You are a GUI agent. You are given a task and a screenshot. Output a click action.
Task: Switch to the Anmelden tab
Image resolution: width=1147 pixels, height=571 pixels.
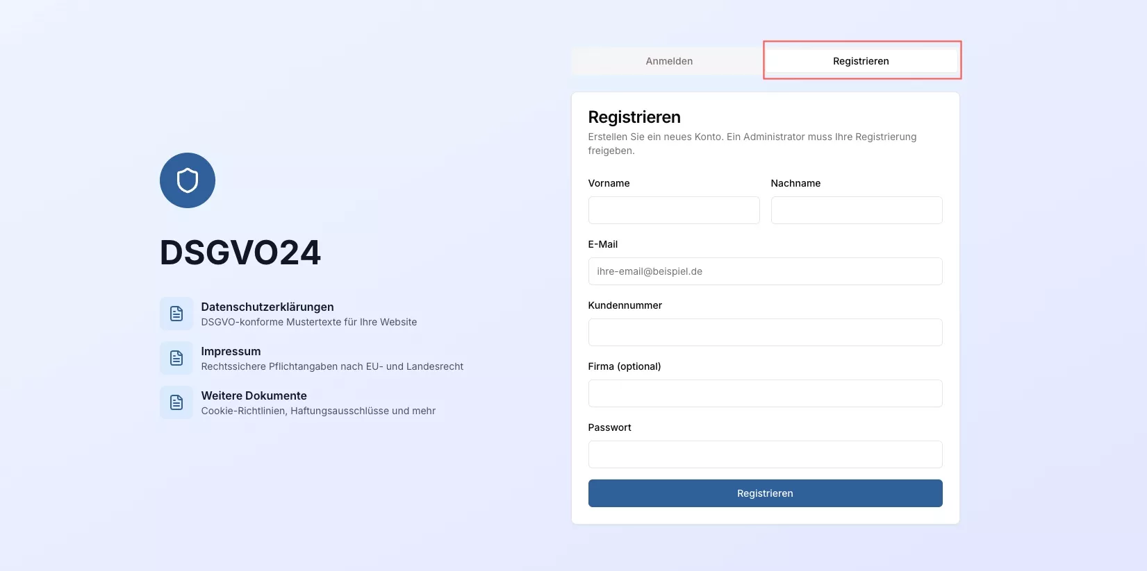point(668,61)
